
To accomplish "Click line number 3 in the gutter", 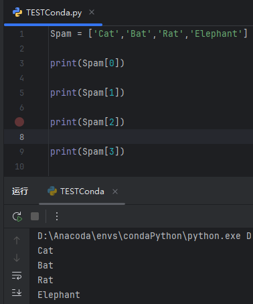I will (21, 64).
